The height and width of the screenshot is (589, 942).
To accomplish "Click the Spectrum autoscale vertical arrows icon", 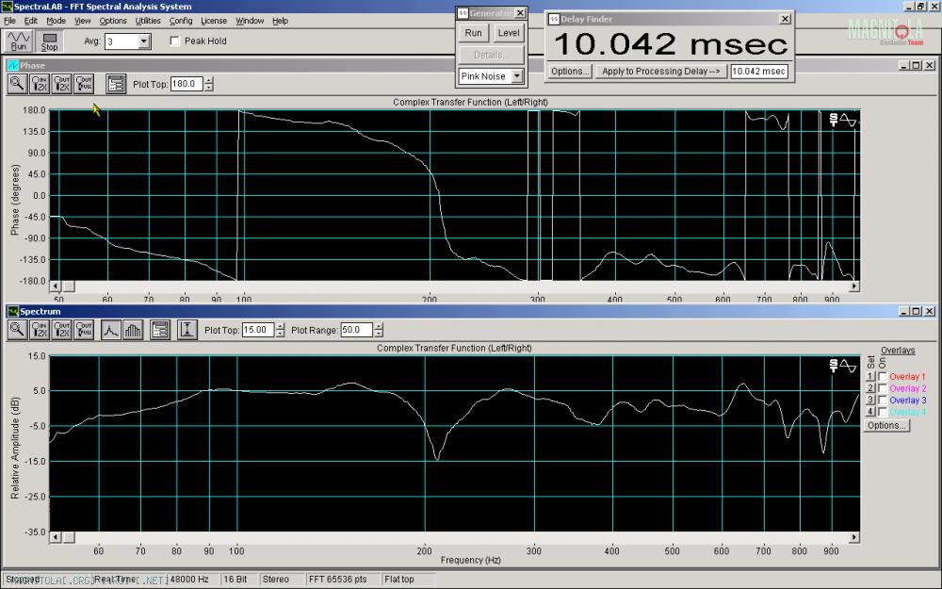I will pos(187,329).
